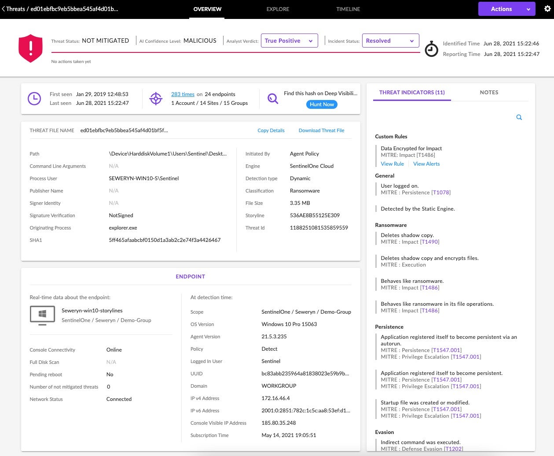Viewport: 554px width, 456px height.
Task: Click the stopwatch icon beside Identified Time
Action: (431, 49)
